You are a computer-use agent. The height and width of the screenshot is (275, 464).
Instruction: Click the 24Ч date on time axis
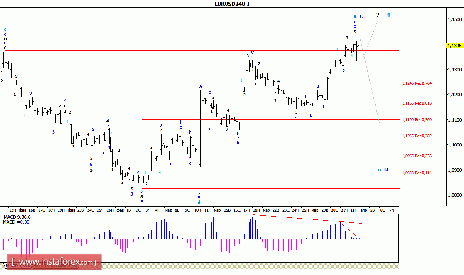(295, 210)
